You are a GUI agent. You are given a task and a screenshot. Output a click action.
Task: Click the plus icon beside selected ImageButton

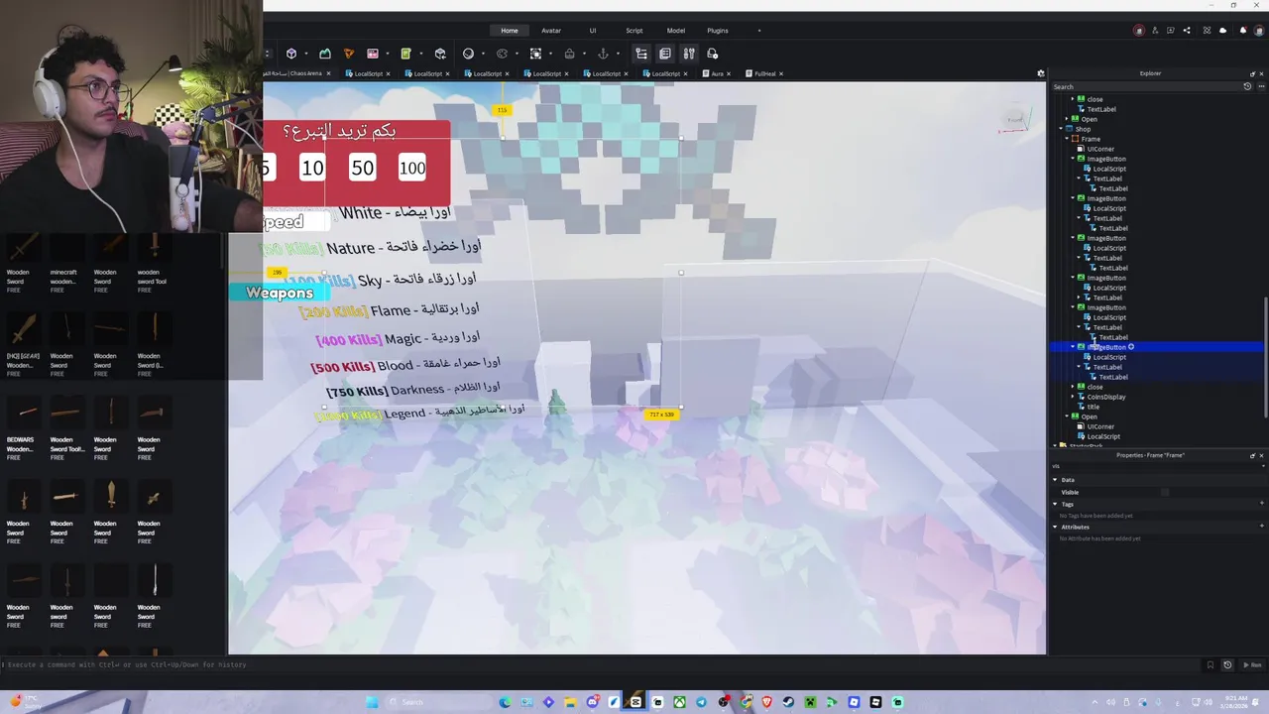[x=1131, y=347]
